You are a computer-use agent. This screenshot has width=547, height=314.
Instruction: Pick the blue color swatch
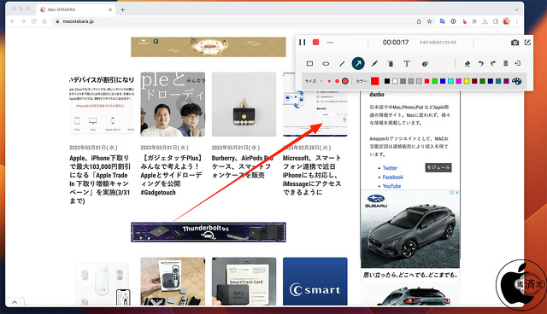coord(443,81)
